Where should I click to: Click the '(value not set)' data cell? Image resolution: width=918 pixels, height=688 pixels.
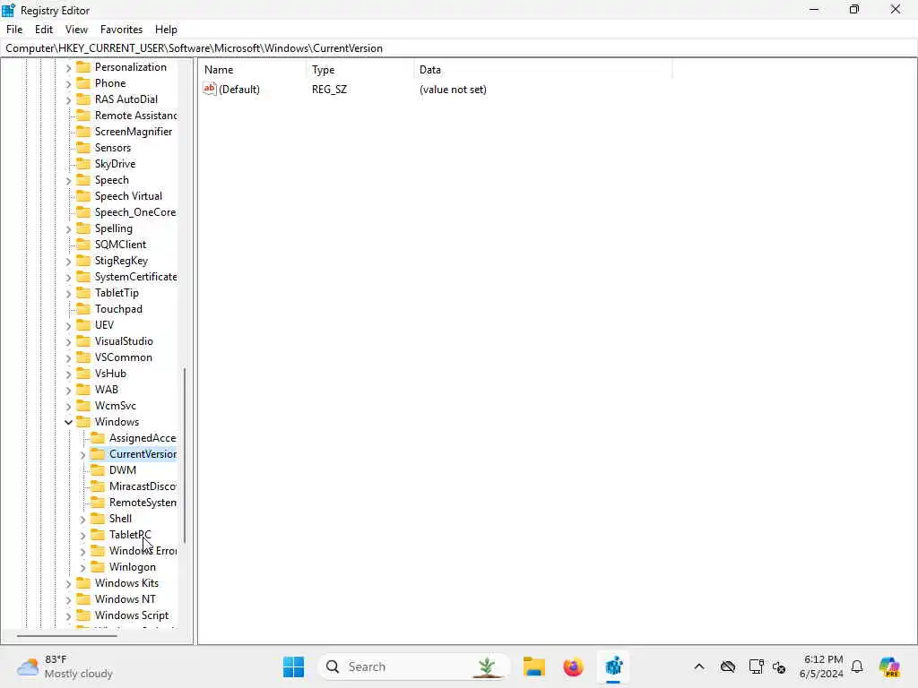(x=453, y=90)
